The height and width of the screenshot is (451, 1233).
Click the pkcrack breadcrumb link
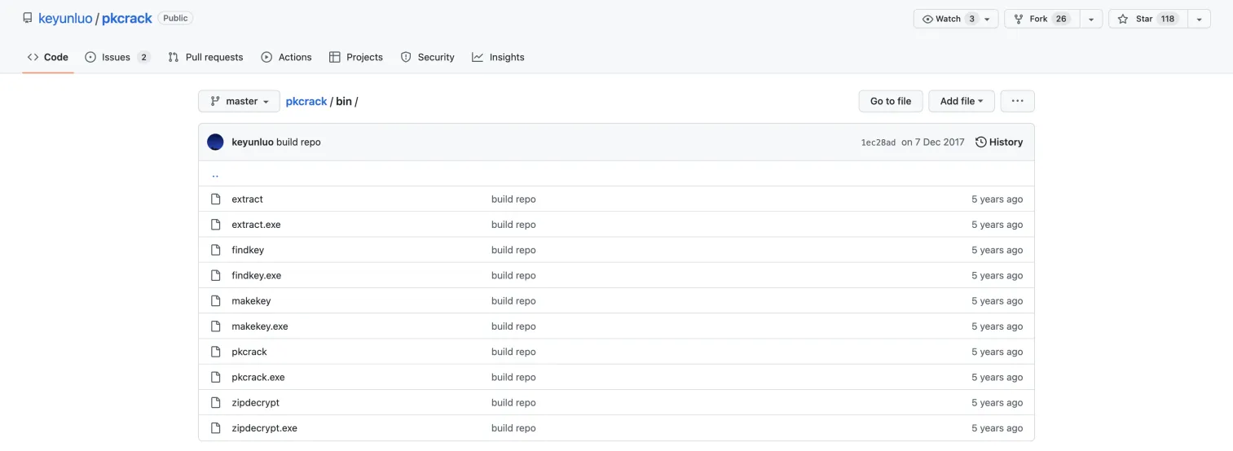click(306, 101)
